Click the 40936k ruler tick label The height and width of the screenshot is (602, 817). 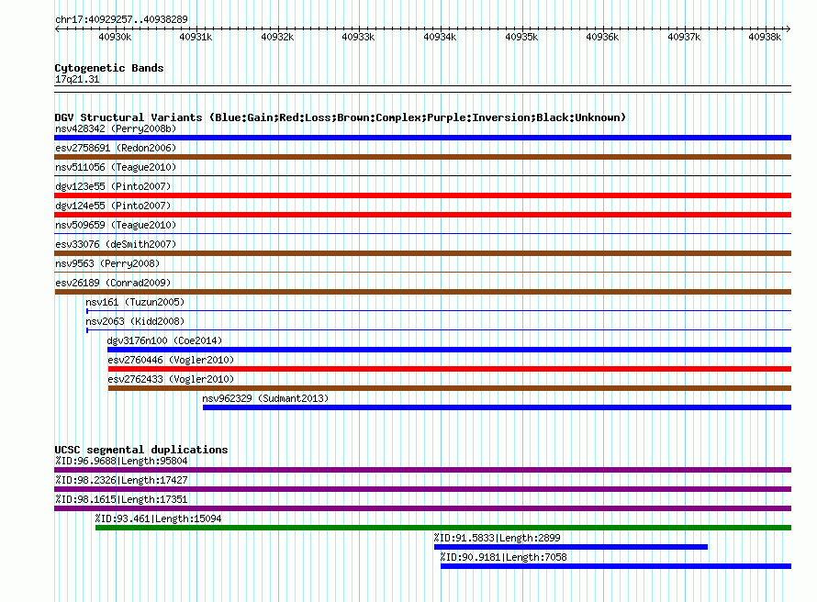pos(602,37)
